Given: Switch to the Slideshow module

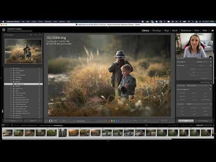Looking at the screenshot, I should point(186,31).
